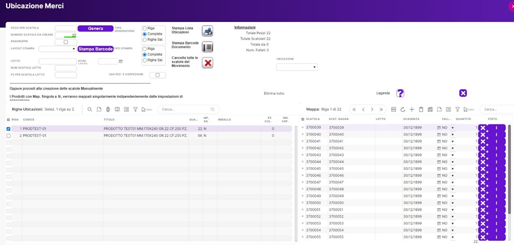This screenshot has height=245, width=514.
Task: Go to next row in Mappa navigator
Action: point(372,109)
